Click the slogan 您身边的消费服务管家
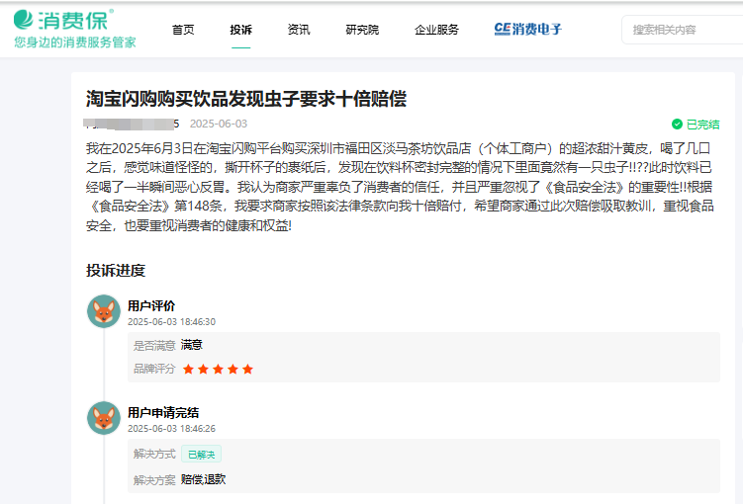743x504 pixels. 75,42
